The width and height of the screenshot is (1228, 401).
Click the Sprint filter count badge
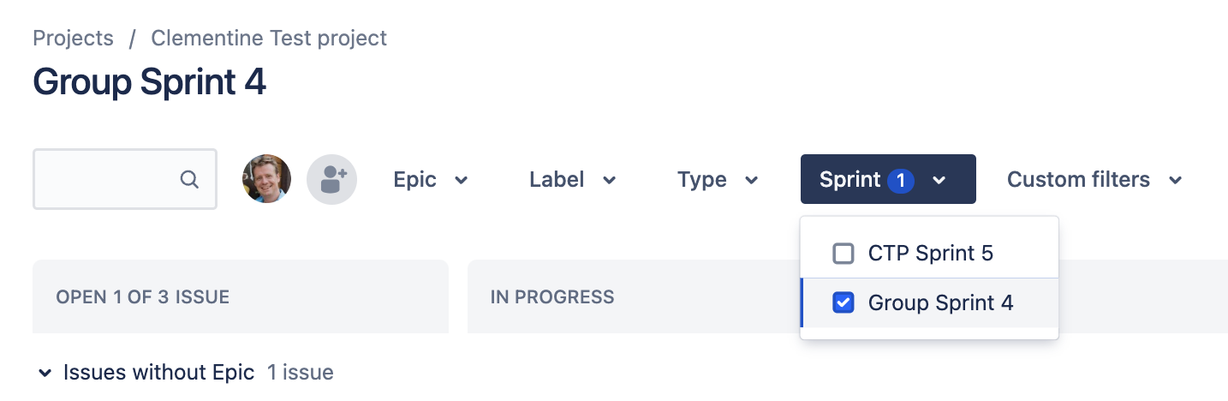click(901, 180)
